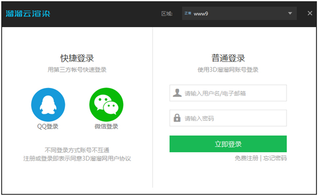Click the green WeChat login icon

click(x=106, y=104)
